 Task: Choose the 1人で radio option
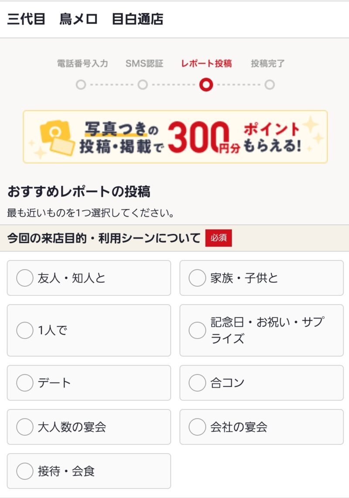(25, 330)
